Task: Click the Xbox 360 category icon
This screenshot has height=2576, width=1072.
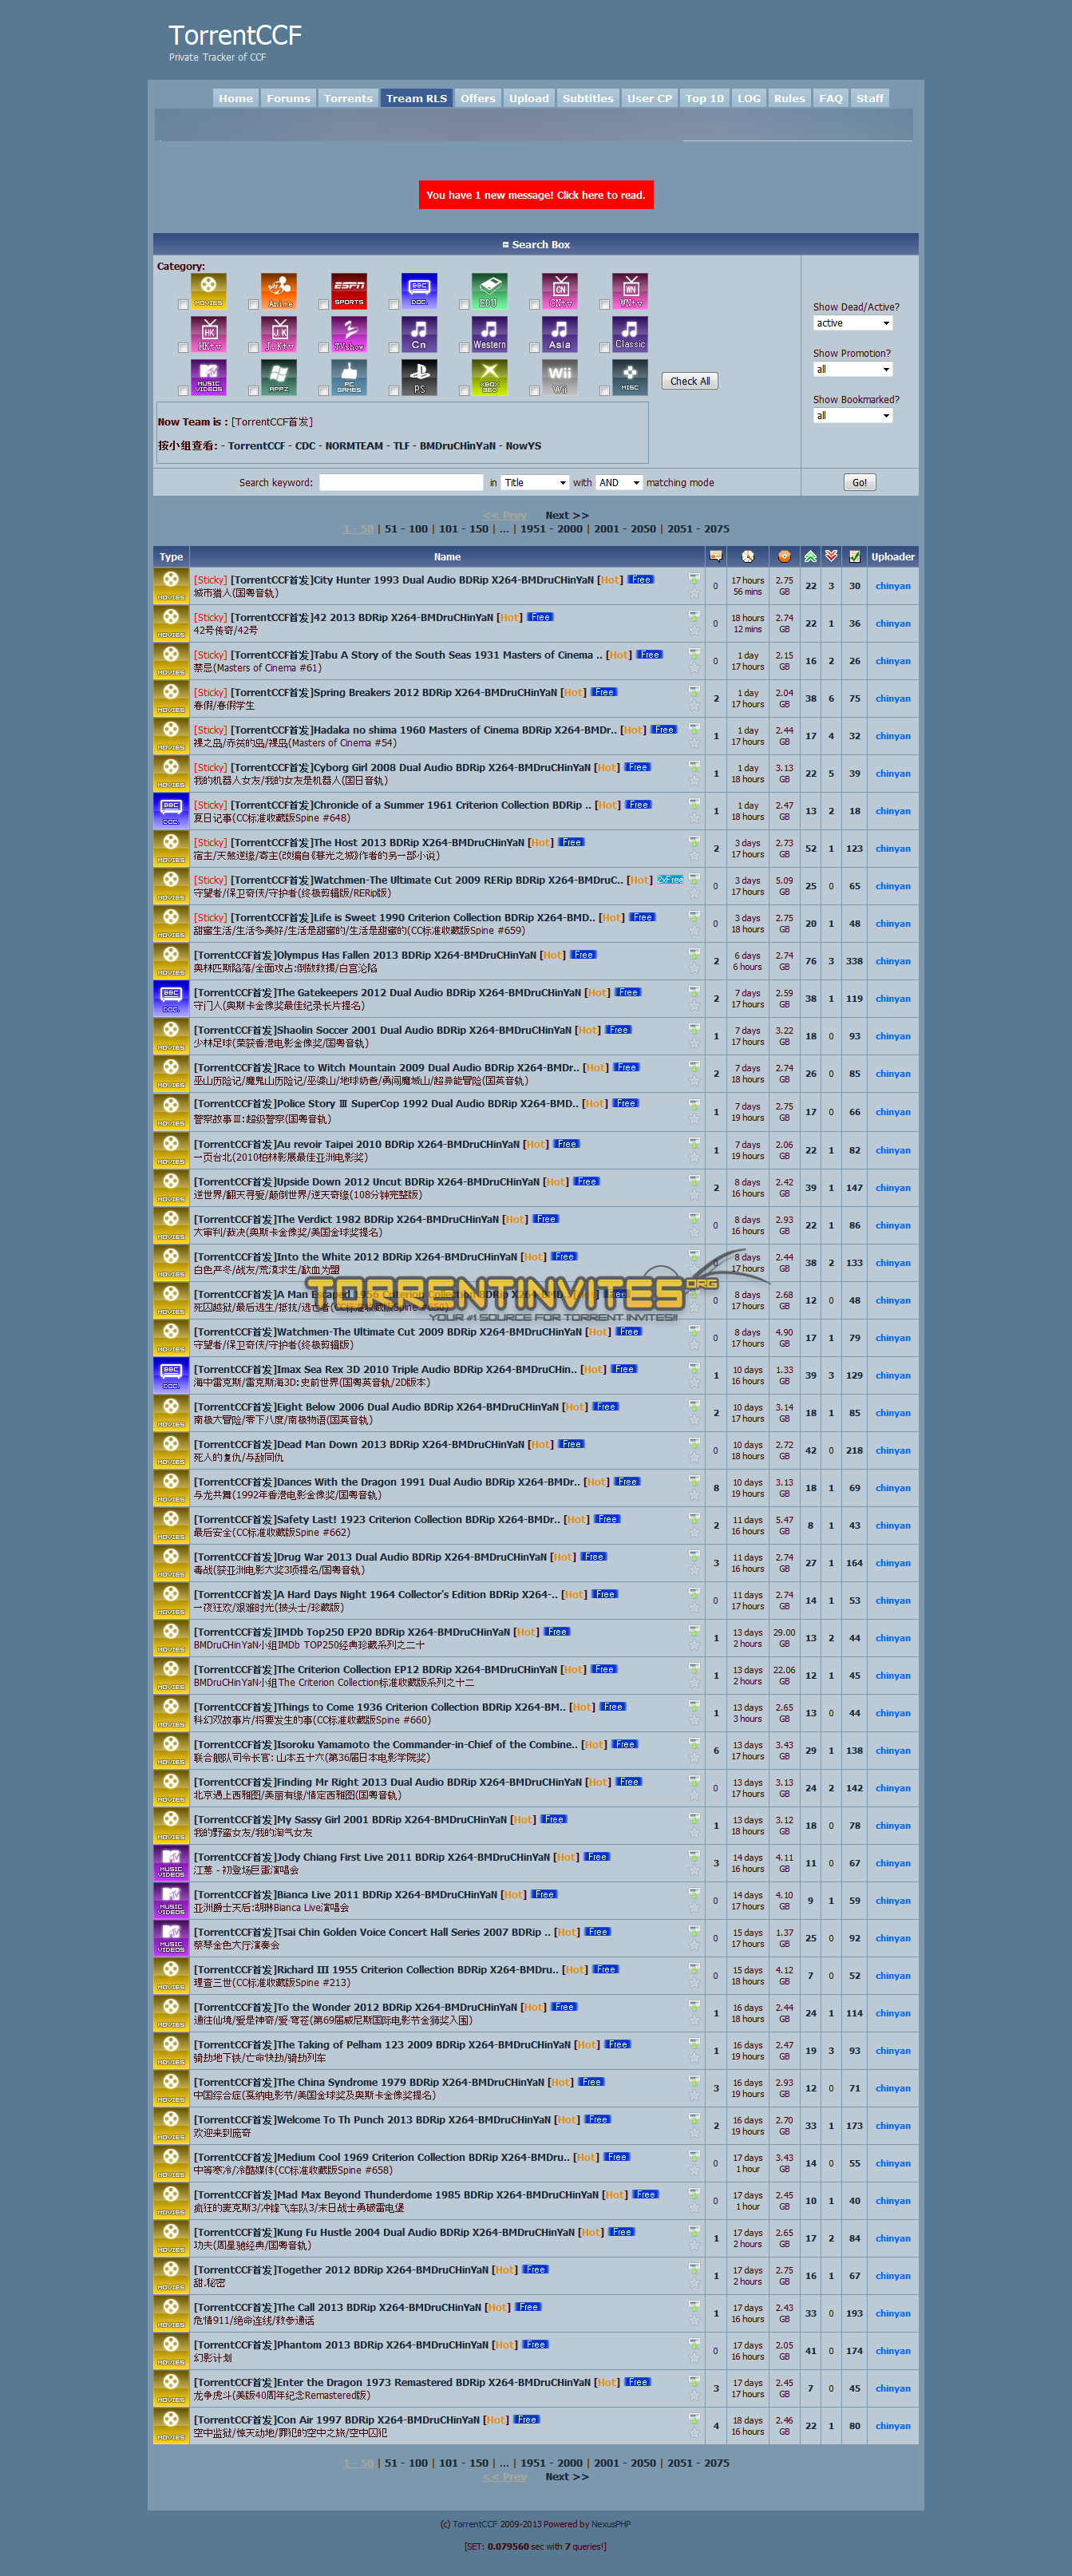Action: coord(489,378)
